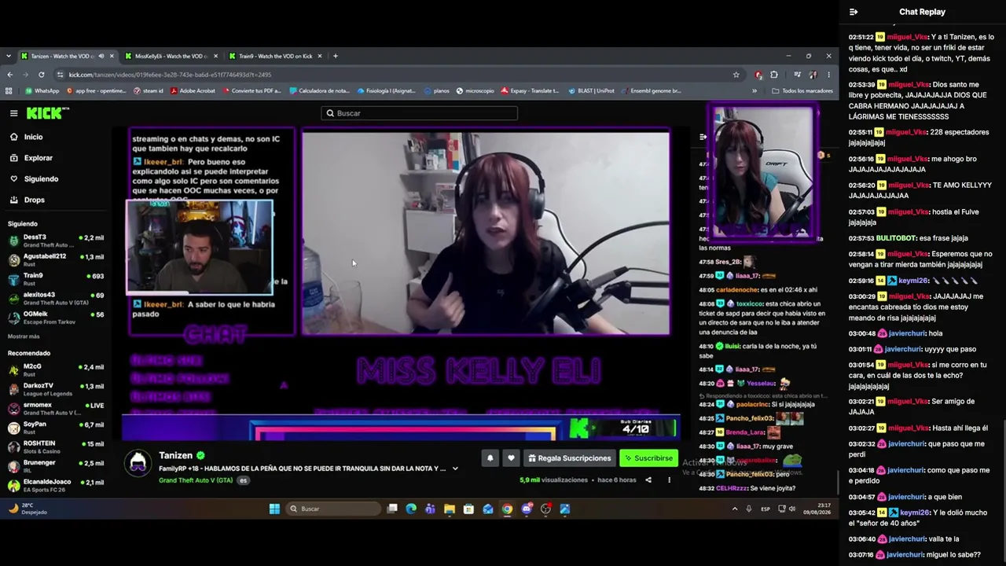Open the Kick sidebar hamburger menu
This screenshot has width=1006, height=566.
pos(13,113)
